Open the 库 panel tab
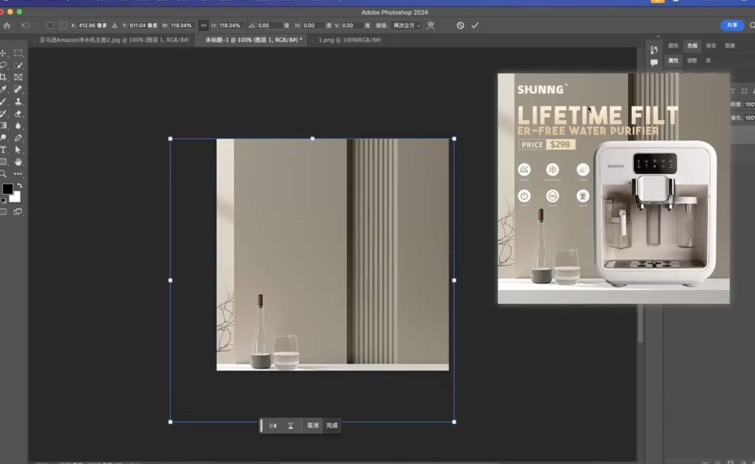 click(708, 61)
